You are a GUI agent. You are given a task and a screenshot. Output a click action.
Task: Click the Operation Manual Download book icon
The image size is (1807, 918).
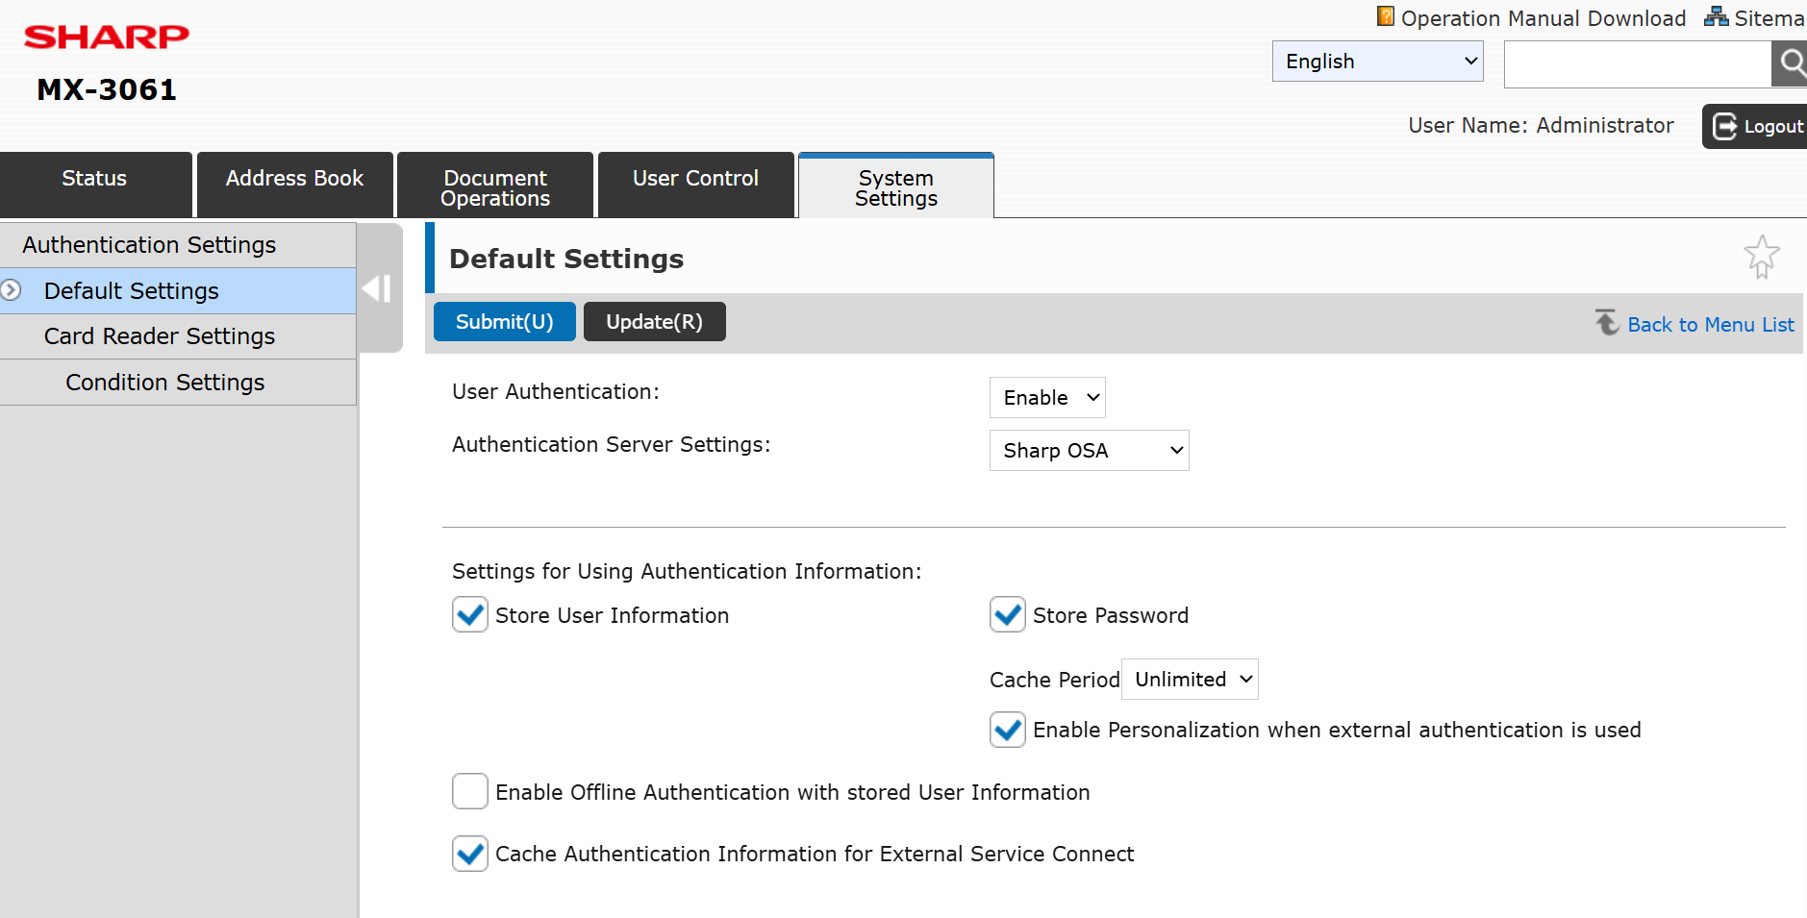[1385, 16]
